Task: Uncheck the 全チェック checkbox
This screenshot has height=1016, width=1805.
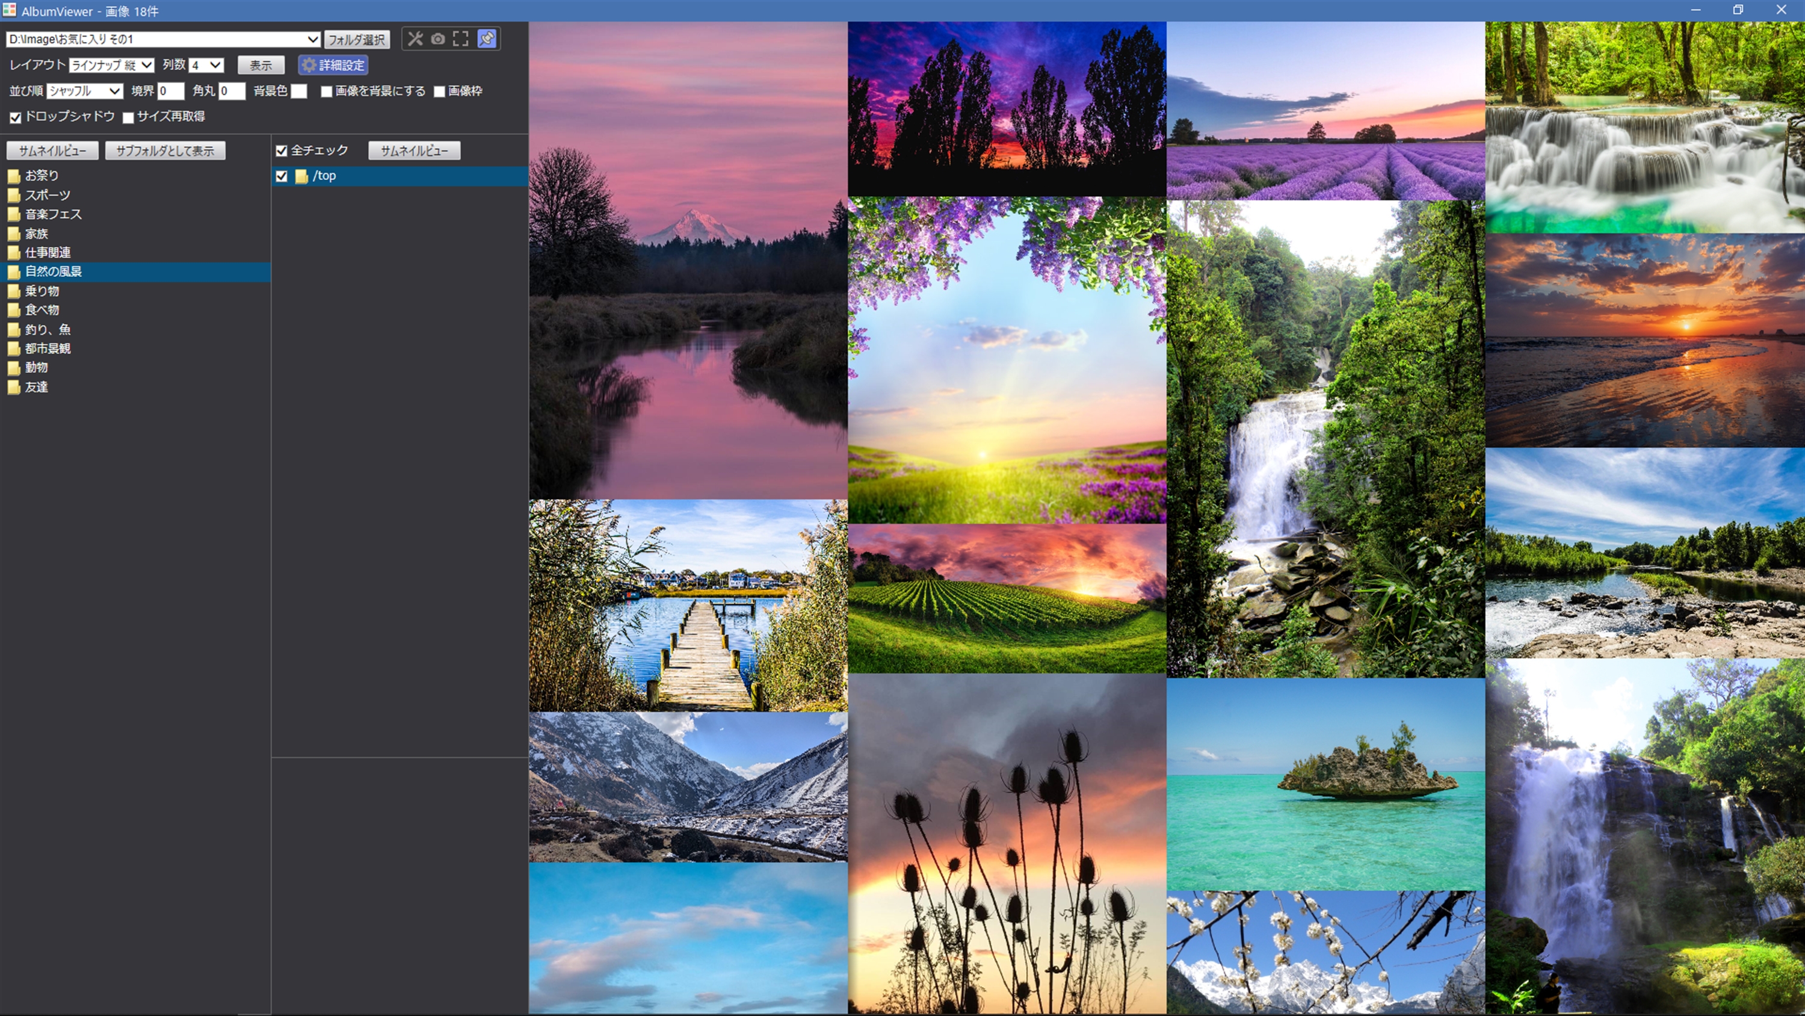Action: click(x=282, y=150)
